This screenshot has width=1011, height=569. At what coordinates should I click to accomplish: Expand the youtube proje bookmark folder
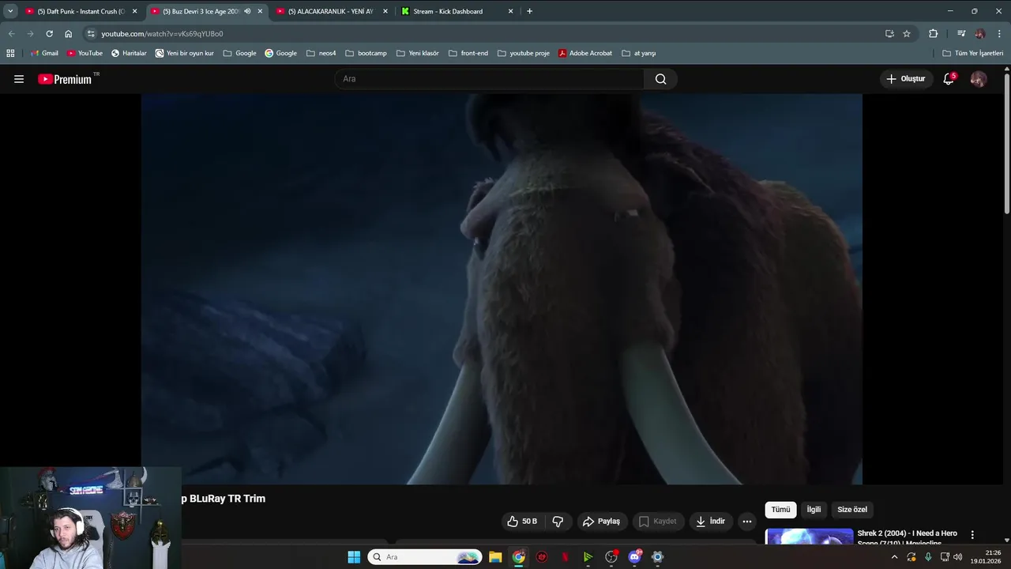pyautogui.click(x=524, y=53)
